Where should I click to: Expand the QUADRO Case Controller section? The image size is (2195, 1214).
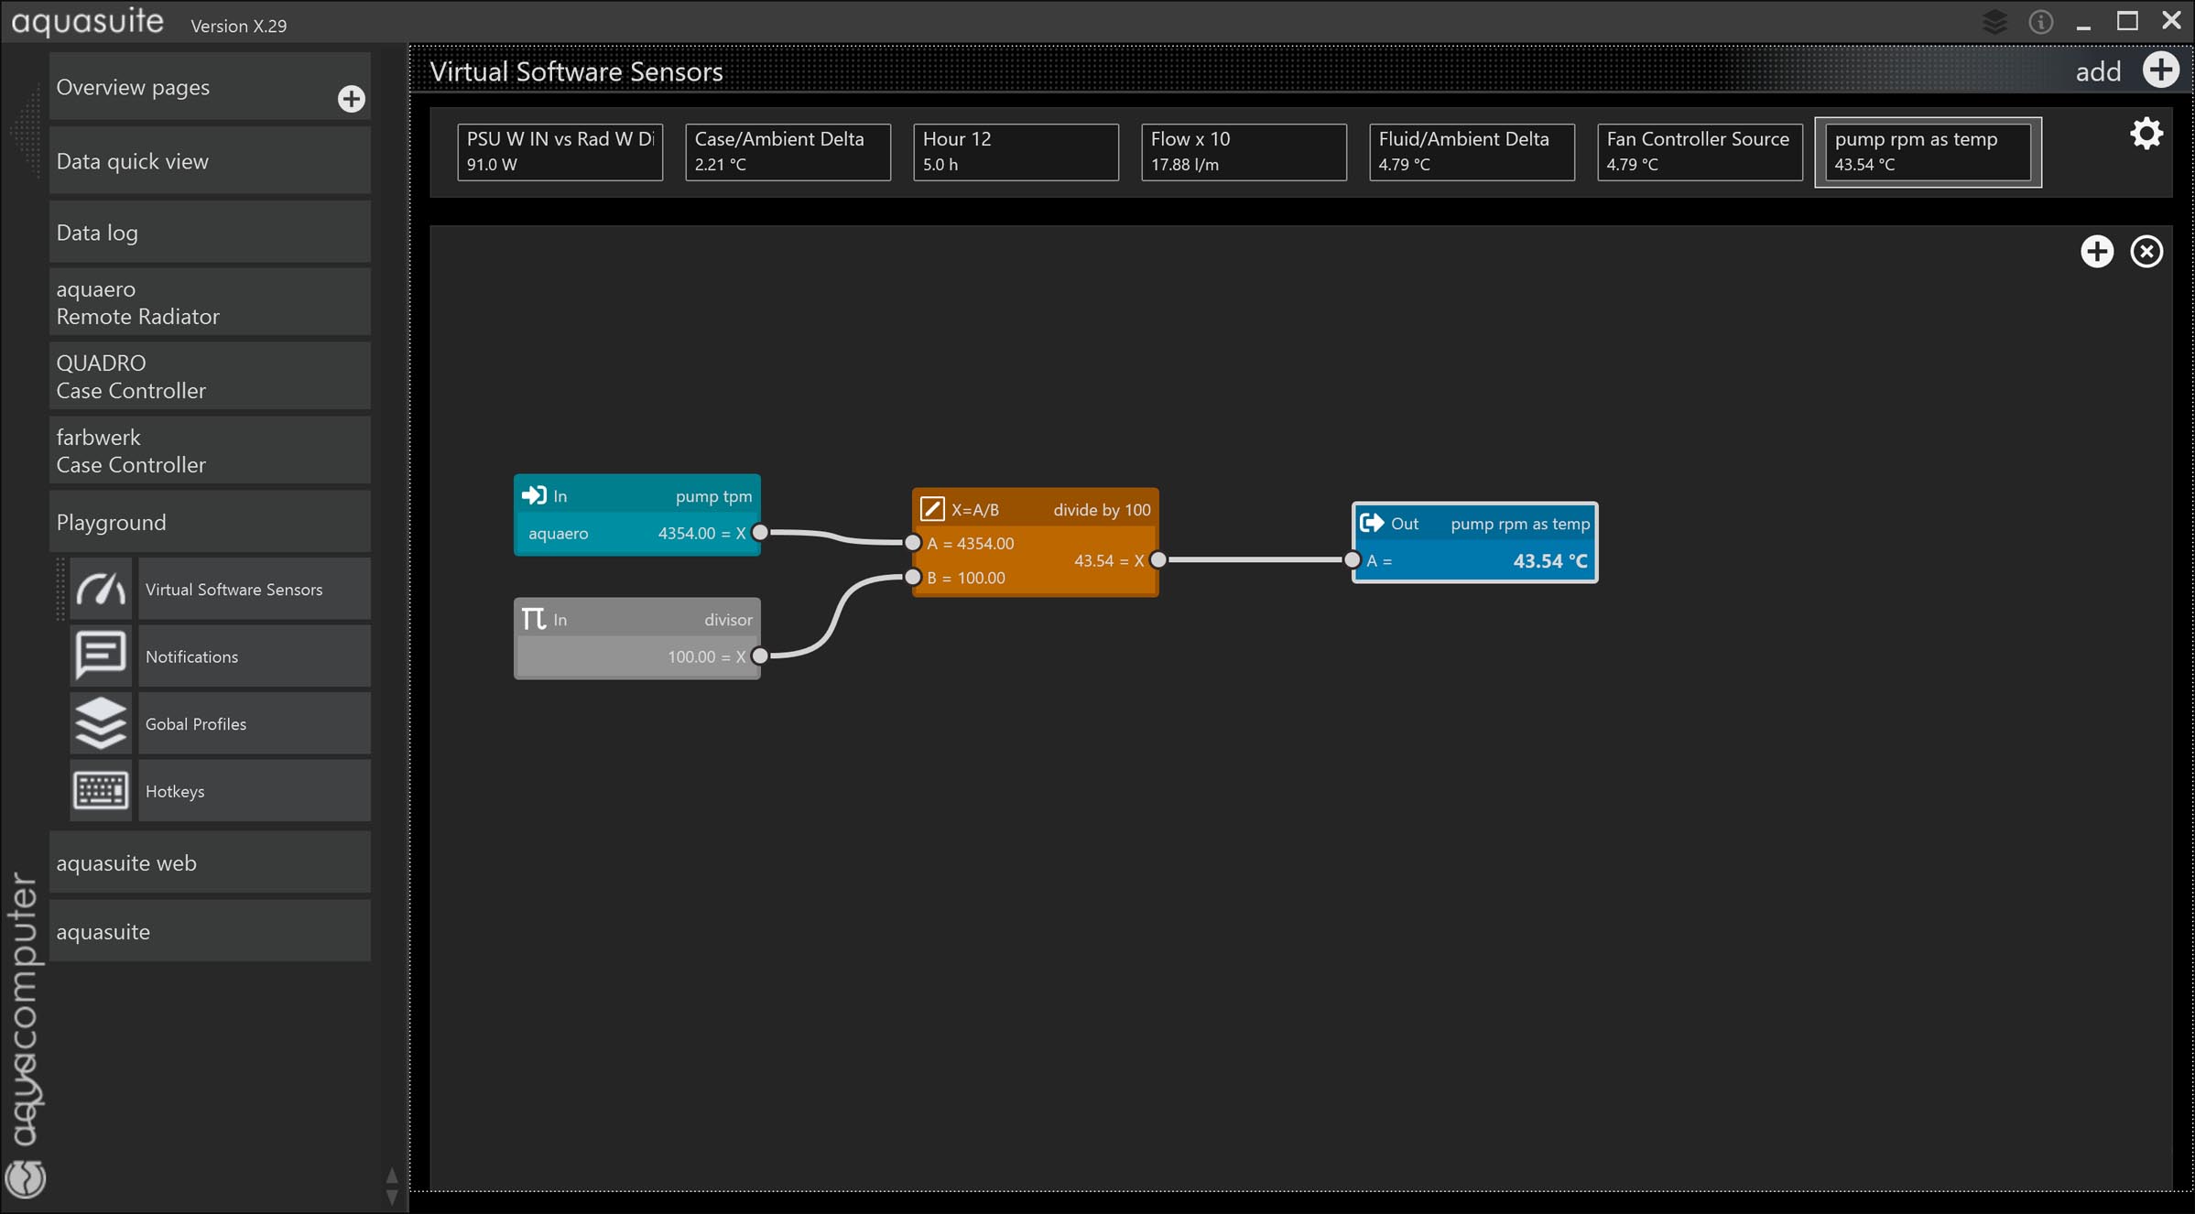[210, 376]
